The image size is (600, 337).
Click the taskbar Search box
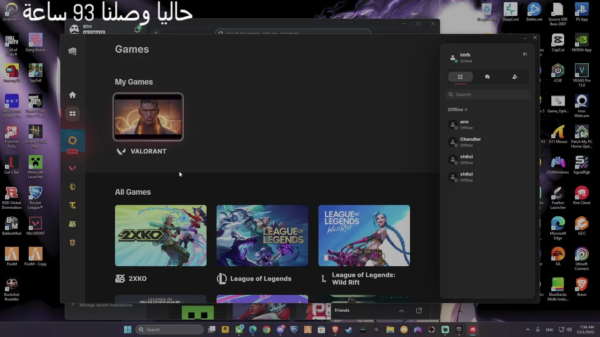tap(170, 330)
